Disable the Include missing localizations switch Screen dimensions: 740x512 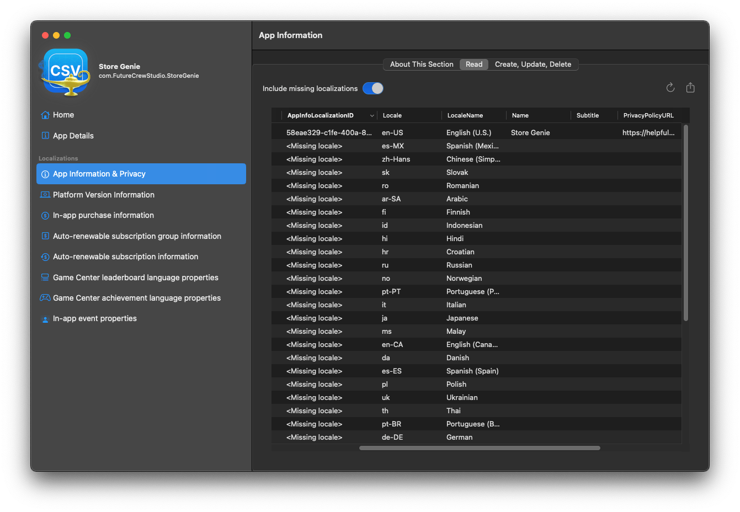pos(373,88)
